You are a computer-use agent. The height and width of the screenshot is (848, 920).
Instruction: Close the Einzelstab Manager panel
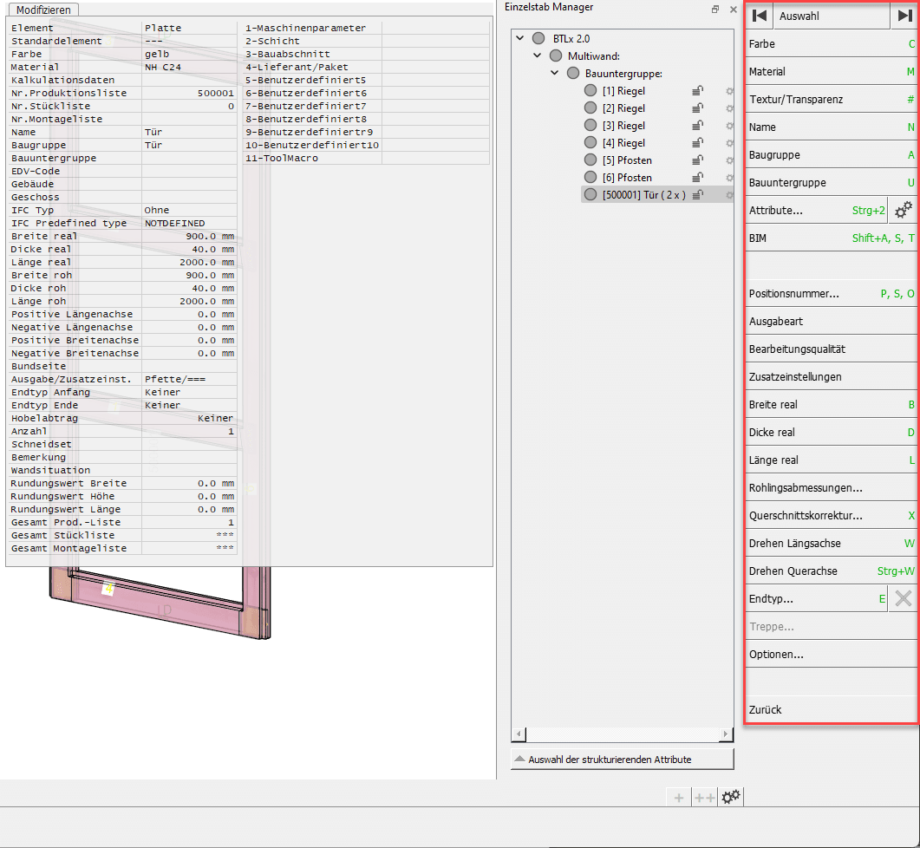point(733,10)
